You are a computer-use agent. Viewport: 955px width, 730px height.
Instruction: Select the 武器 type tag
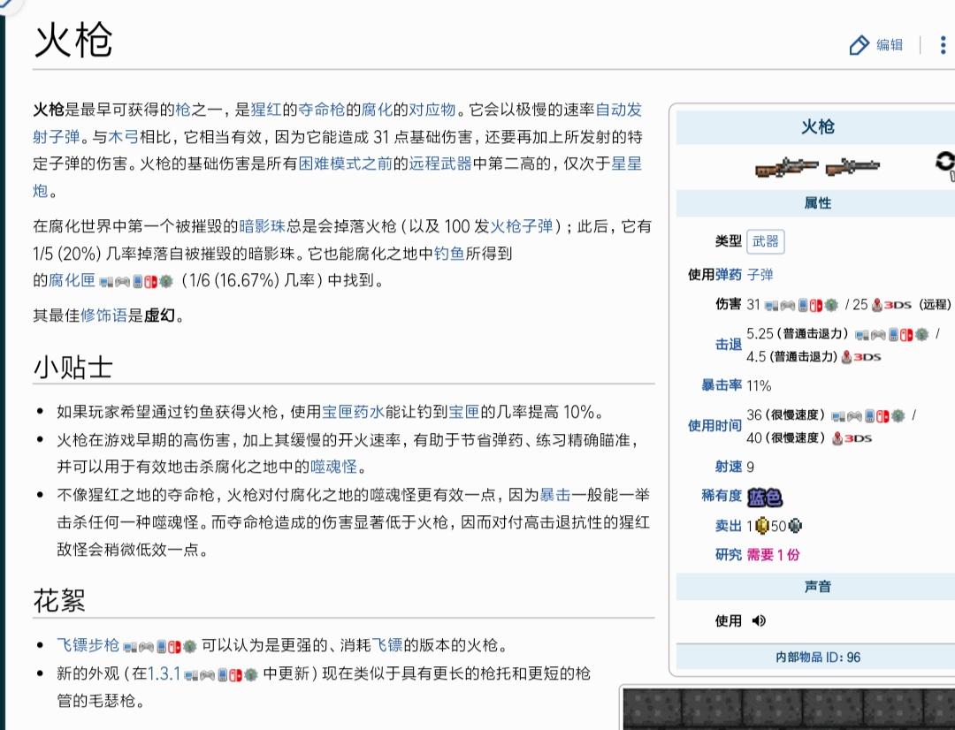point(766,241)
